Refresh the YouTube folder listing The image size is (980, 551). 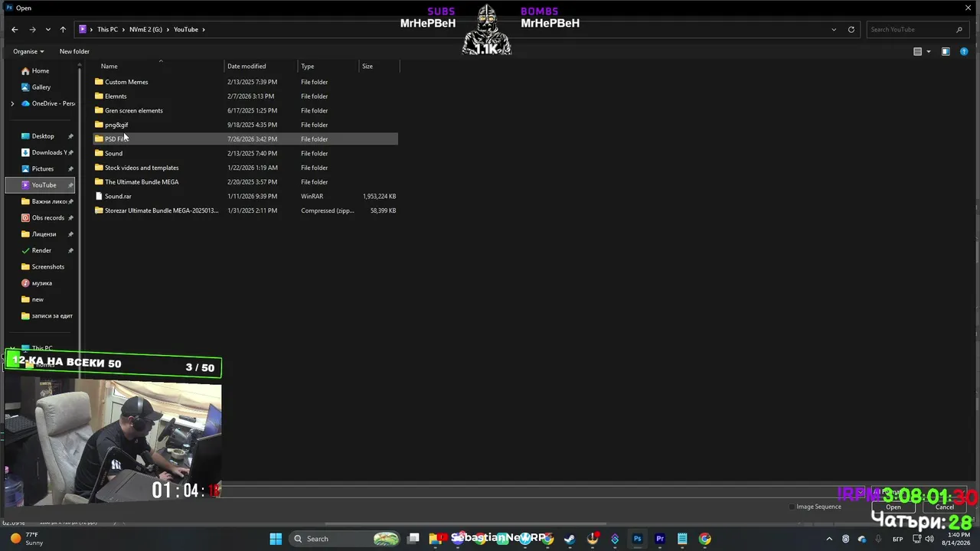[x=851, y=29]
